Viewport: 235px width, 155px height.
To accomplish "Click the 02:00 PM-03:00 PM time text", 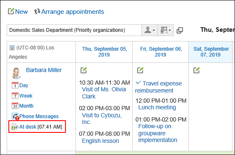I will [104, 108].
